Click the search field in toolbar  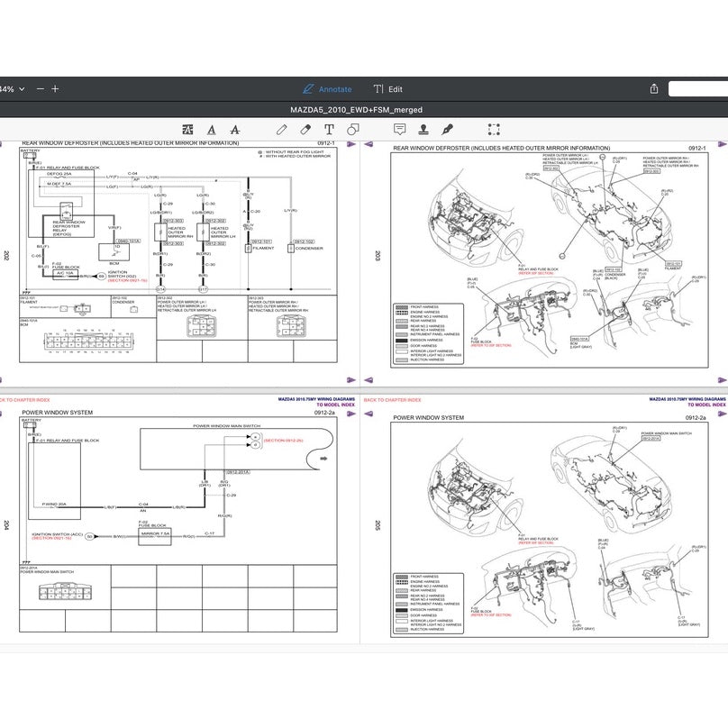(x=699, y=89)
